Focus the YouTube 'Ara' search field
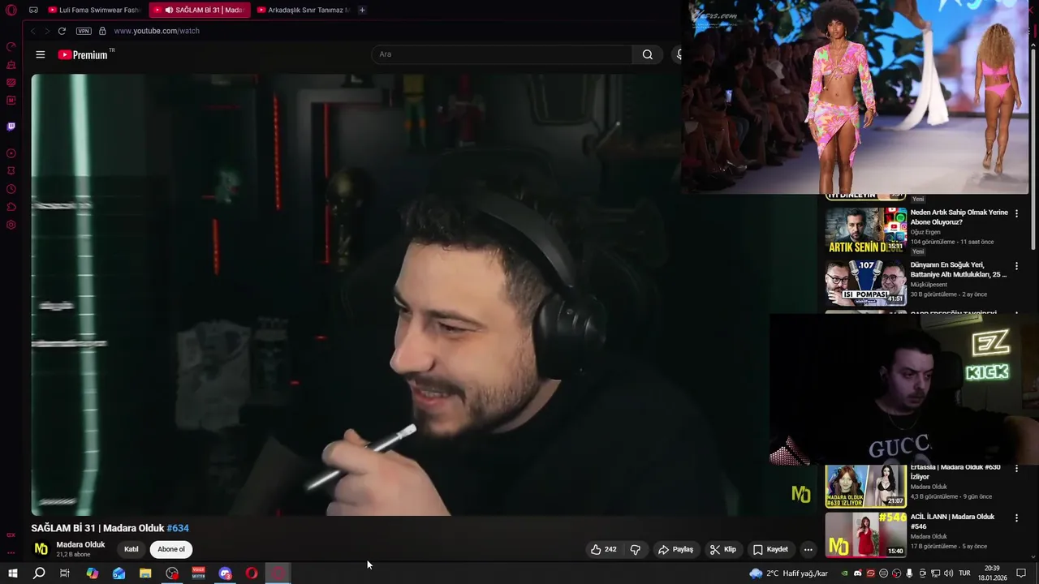1039x584 pixels. coord(502,54)
